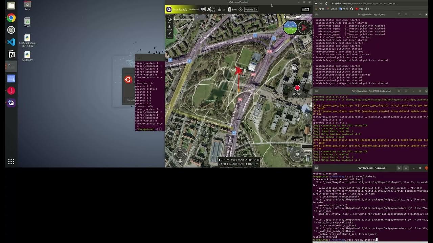Click the red vehicle icon on map

point(239,71)
